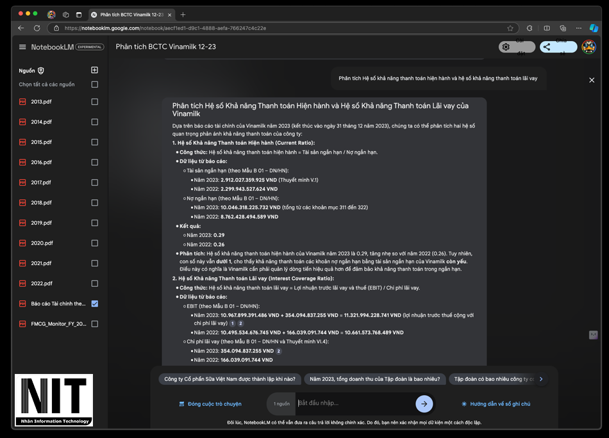The width and height of the screenshot is (609, 438).
Task: Select the 2014.pdf source checkbox
Action: pyautogui.click(x=94, y=122)
